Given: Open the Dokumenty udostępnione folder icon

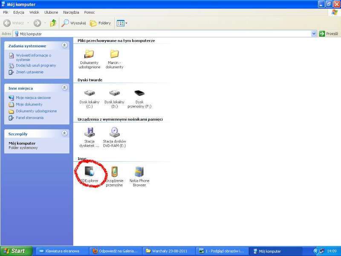Looking at the screenshot, I should 90,54.
